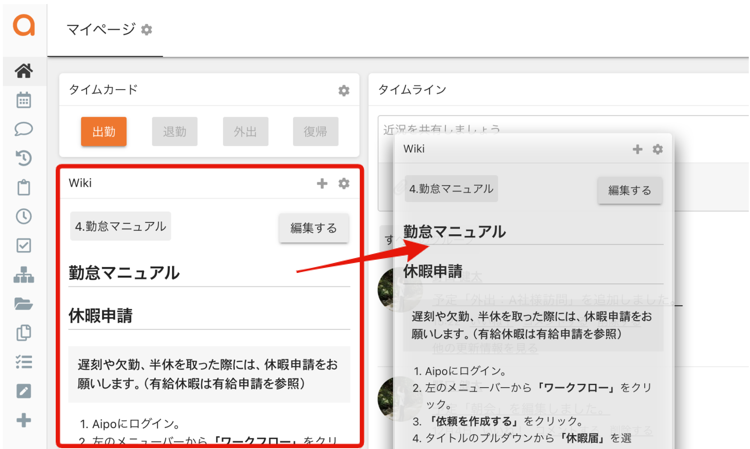
Task: Click the 退勤 button
Action: pyautogui.click(x=175, y=132)
